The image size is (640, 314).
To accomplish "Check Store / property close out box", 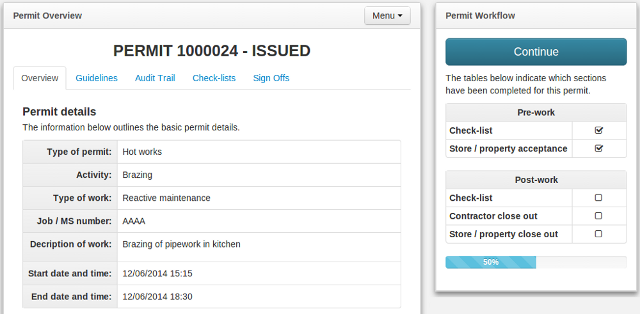I will pos(598,234).
